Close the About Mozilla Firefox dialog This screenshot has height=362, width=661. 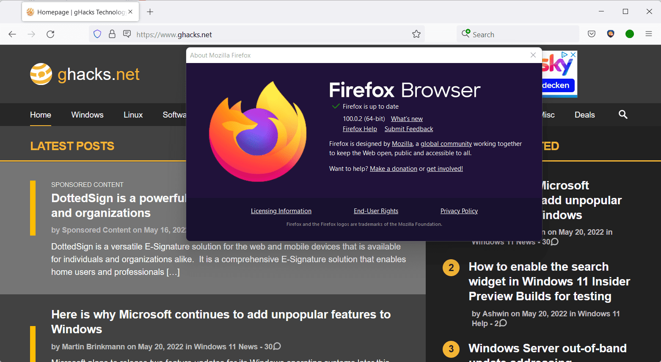click(533, 55)
